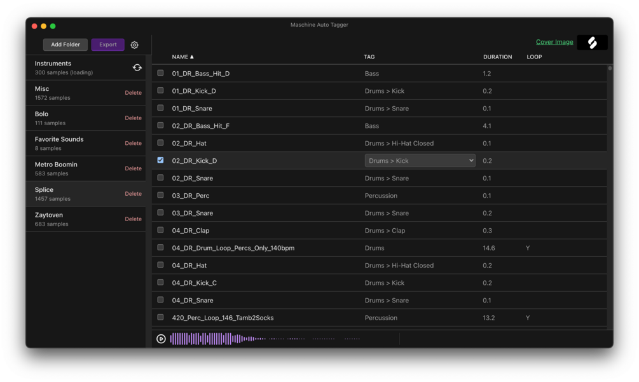639x382 pixels.
Task: Click refresh icon beside Instruments folder
Action: pos(137,67)
